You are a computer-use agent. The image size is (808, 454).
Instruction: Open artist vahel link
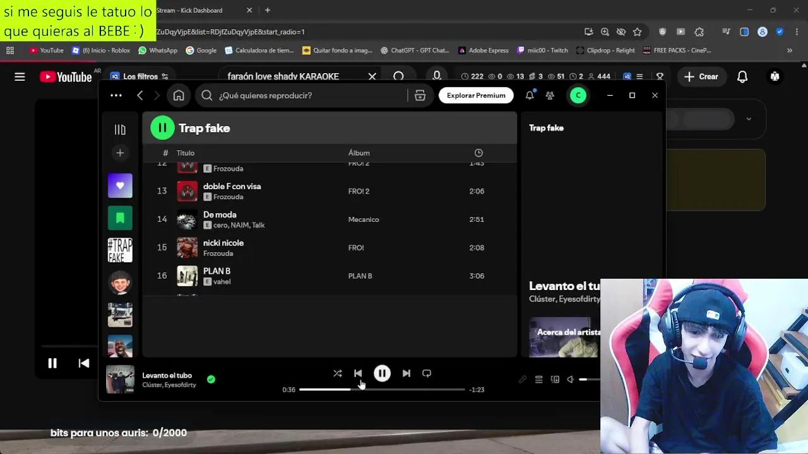coord(222,282)
